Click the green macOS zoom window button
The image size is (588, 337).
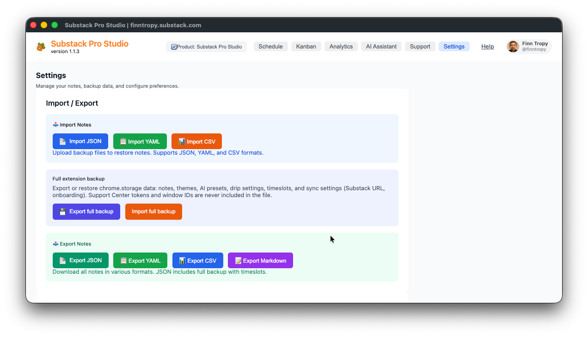[x=55, y=25]
